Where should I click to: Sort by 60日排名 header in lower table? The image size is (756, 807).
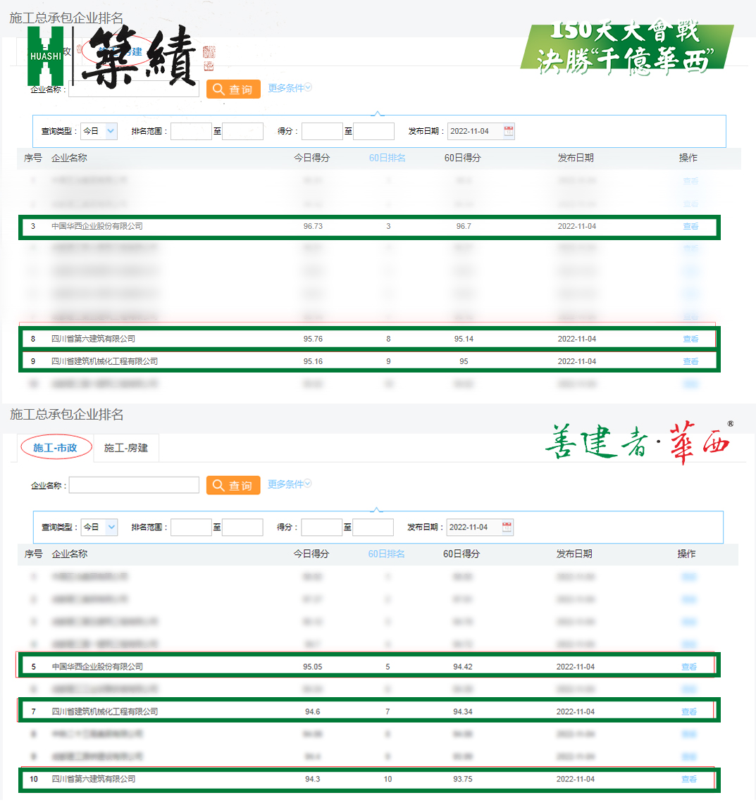(x=386, y=554)
